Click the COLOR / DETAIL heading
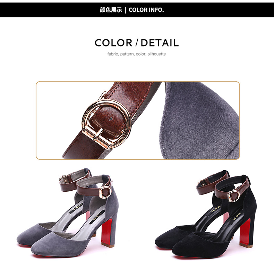 pos(137,43)
